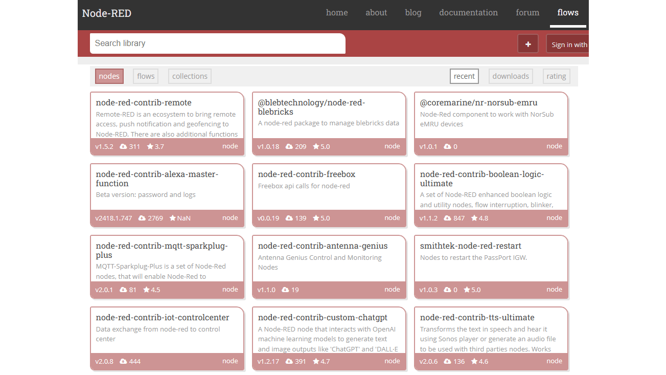This screenshot has width=666, height=375.
Task: Click star icon on freebox card
Action: pos(315,218)
